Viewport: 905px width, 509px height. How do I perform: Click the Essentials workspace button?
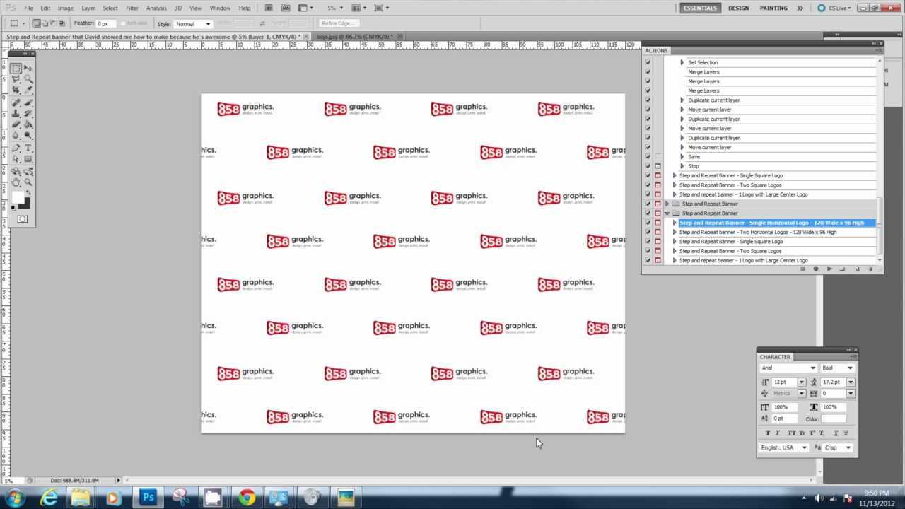coord(700,8)
